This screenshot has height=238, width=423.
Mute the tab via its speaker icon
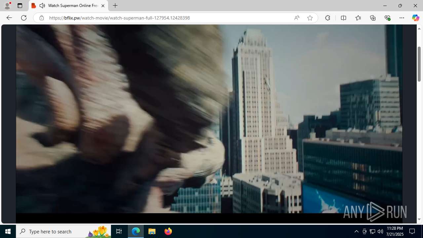(x=42, y=6)
